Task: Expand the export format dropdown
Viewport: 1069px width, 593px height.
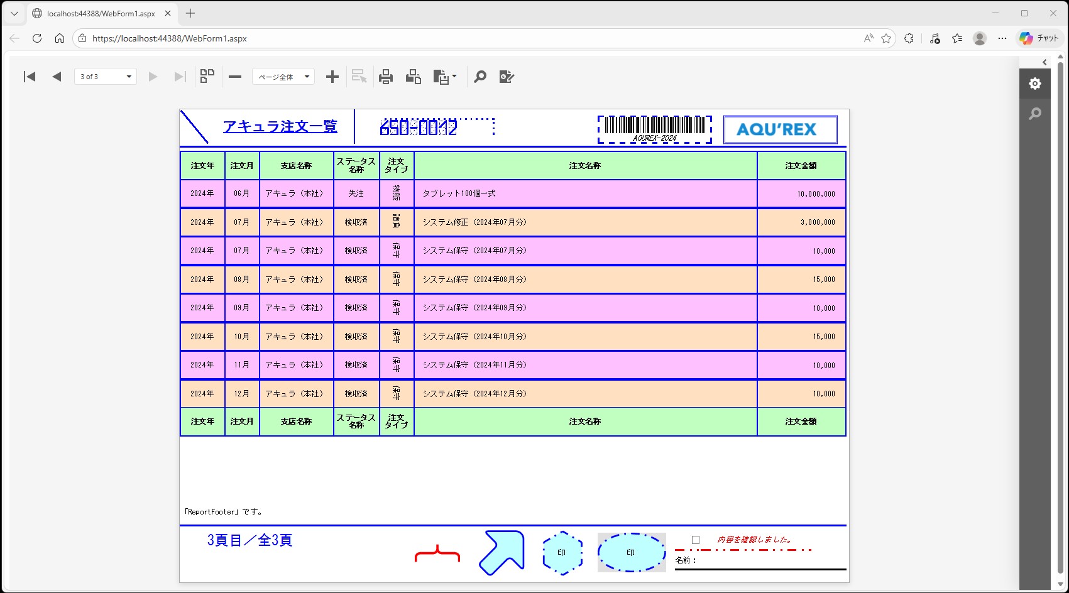Action: point(446,77)
